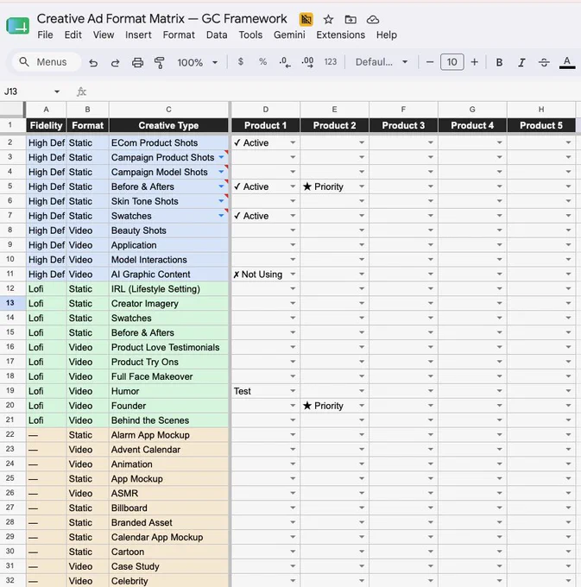Image resolution: width=581 pixels, height=587 pixels.
Task: Click the Full Face Makeover cell
Action: tap(168, 376)
